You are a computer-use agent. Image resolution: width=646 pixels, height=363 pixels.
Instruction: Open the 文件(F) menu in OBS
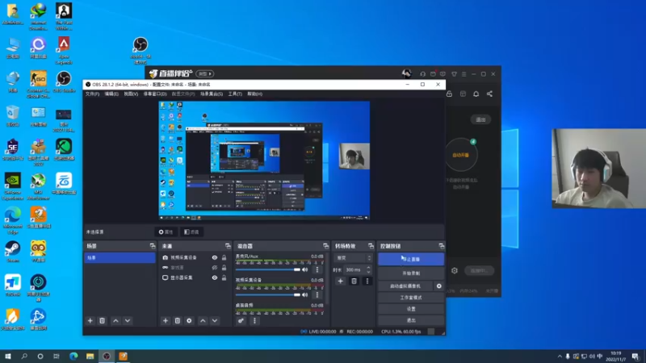tap(92, 94)
